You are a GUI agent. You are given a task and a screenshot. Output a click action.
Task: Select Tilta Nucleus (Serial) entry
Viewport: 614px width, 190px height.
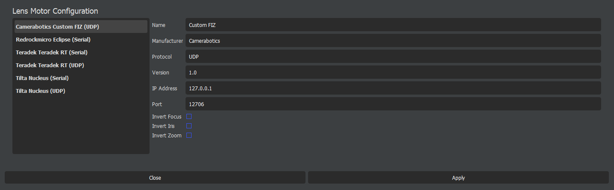(81, 78)
